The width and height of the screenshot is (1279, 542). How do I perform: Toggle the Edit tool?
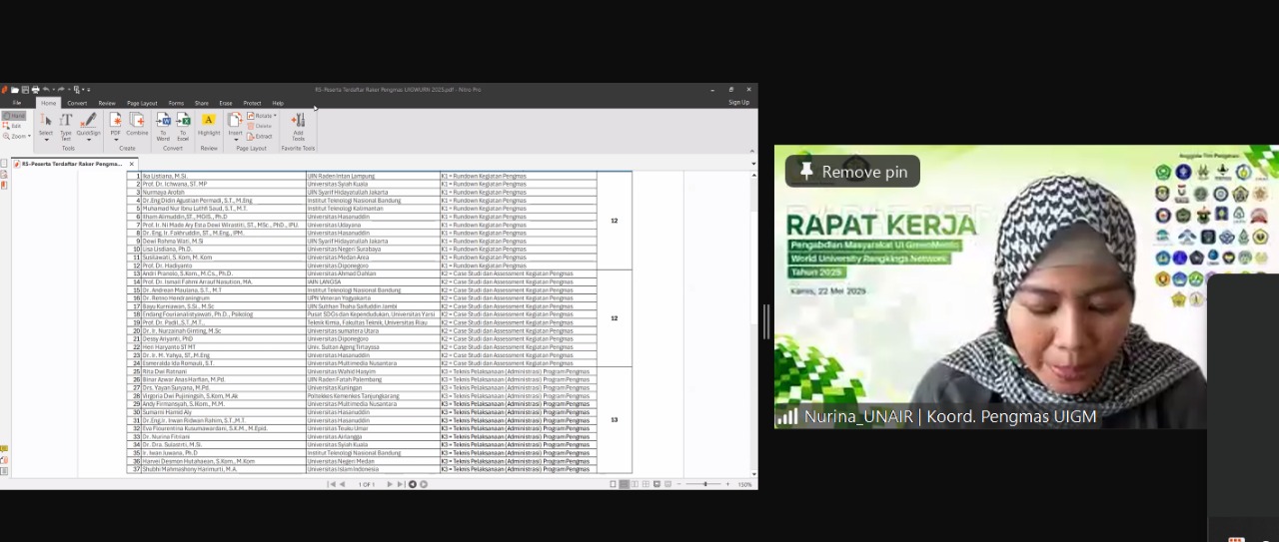pos(14,126)
